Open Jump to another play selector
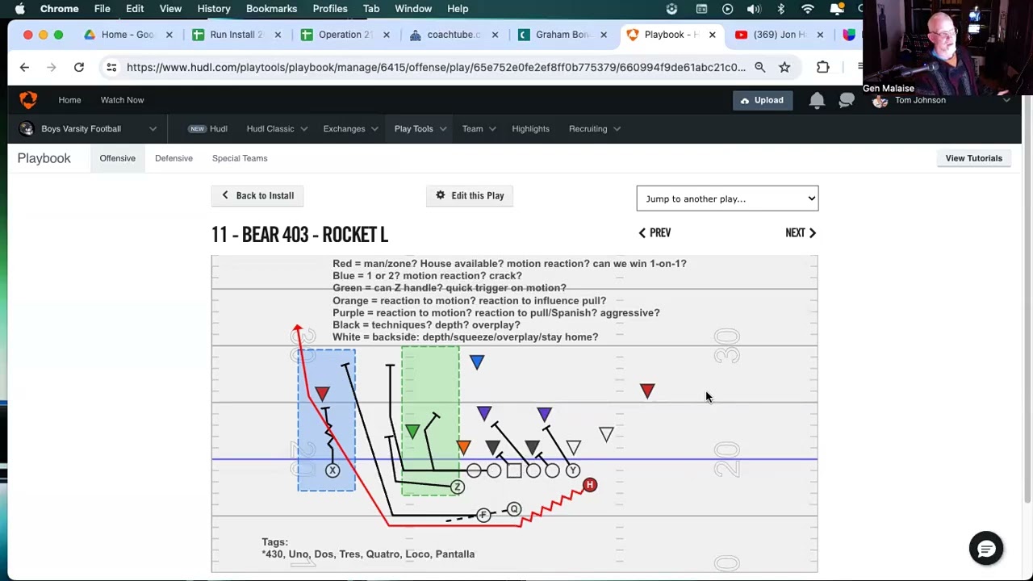The height and width of the screenshot is (581, 1033). (x=727, y=199)
